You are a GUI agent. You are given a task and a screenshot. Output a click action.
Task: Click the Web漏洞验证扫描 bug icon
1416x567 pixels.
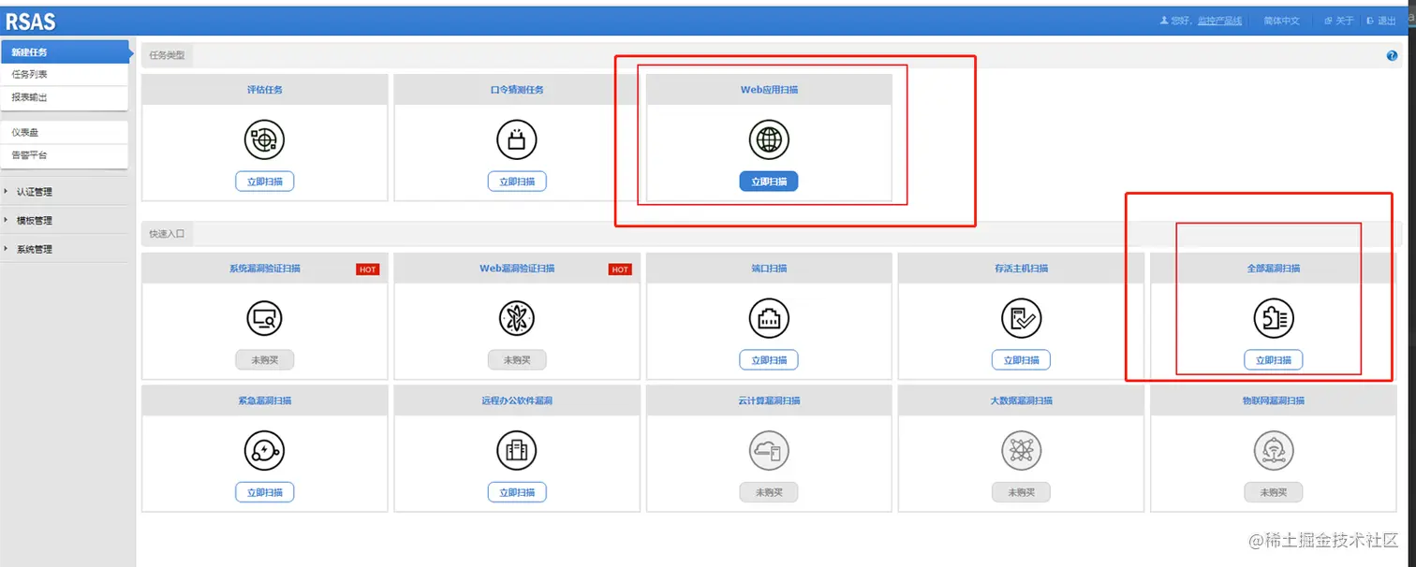517,319
